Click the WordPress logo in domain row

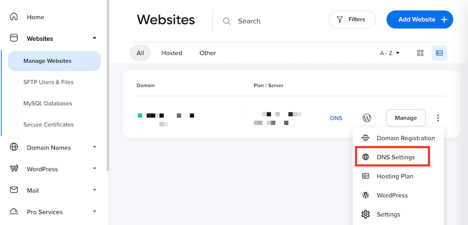pyautogui.click(x=367, y=117)
